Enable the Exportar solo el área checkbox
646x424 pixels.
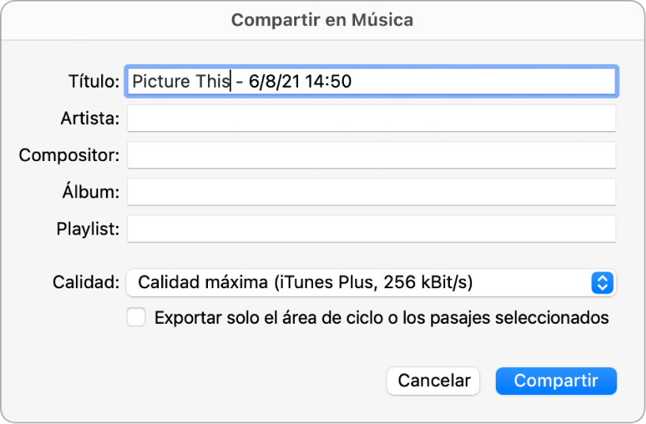point(137,318)
